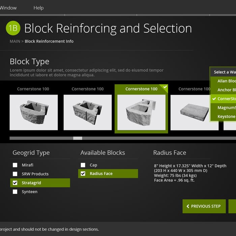Choose CornerStone option in dropdown list
This screenshot has width=236, height=236.
[x=223, y=99]
